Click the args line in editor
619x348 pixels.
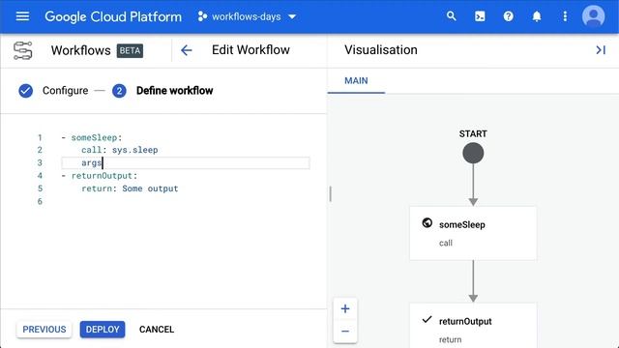(x=186, y=162)
